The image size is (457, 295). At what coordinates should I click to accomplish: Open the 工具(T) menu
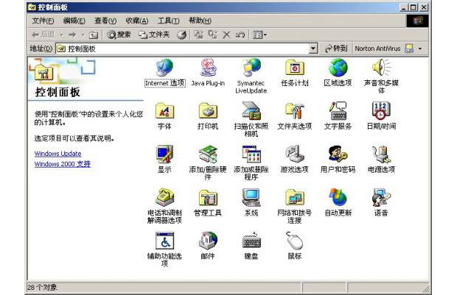coord(168,21)
